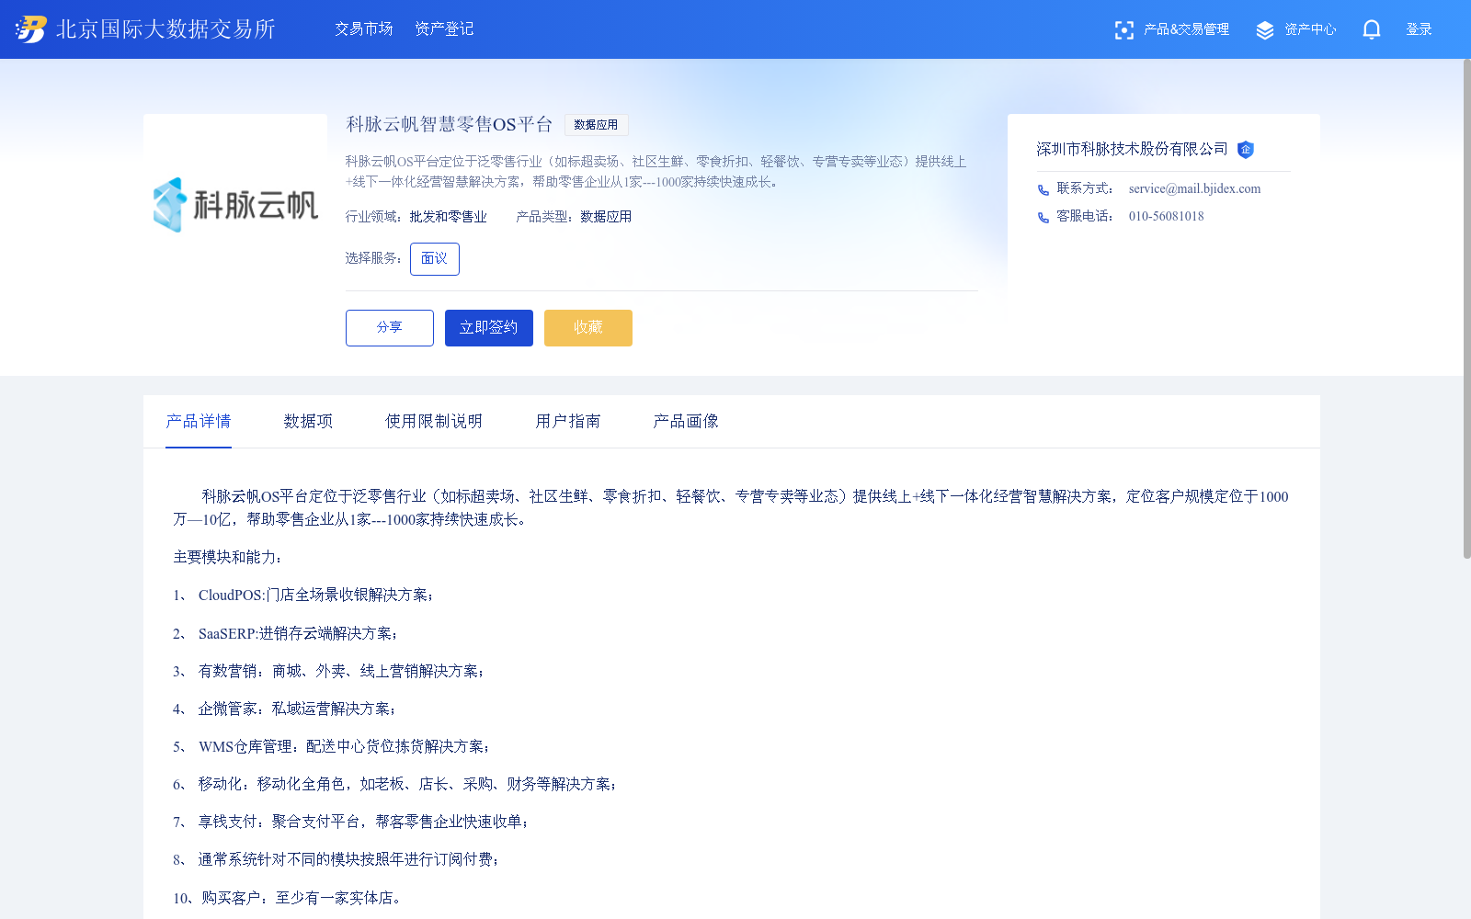Go to 资产中心
Viewport: 1471px width, 919px height.
click(1310, 29)
